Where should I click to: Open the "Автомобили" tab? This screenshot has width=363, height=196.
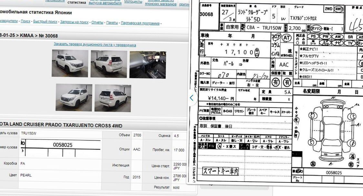point(55,1)
